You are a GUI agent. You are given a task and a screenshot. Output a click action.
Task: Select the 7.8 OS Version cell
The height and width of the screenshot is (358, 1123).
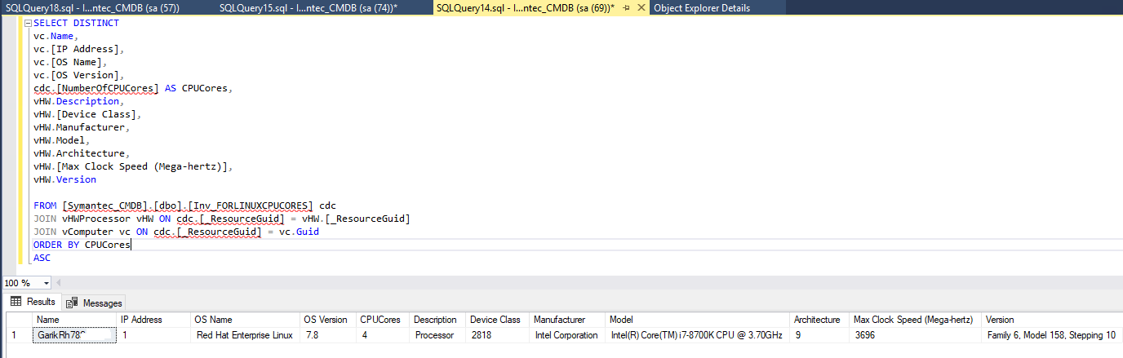tap(328, 335)
